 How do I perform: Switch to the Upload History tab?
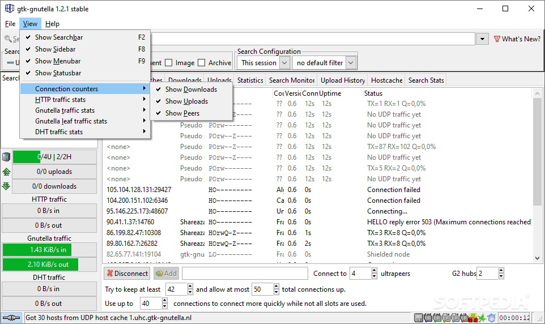point(343,80)
